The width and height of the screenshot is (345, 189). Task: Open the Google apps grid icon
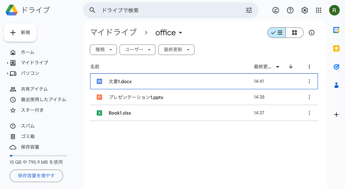pos(318,10)
